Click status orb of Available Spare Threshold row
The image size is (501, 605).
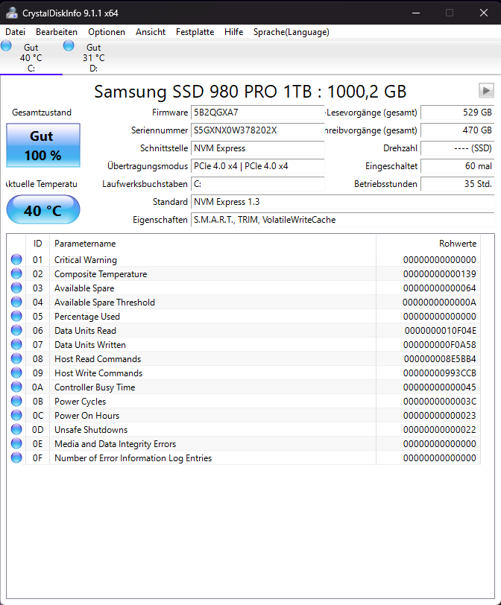[x=16, y=302]
